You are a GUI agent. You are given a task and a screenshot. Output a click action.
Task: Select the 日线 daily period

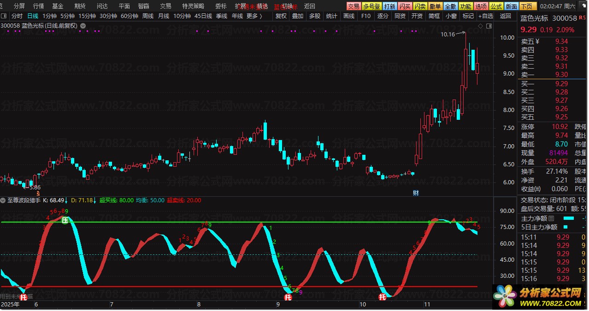(x=33, y=16)
